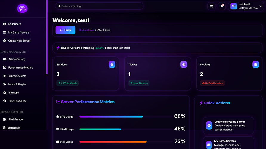Open File Manager from the sidebar
266x149 pixels.
pos(16,120)
